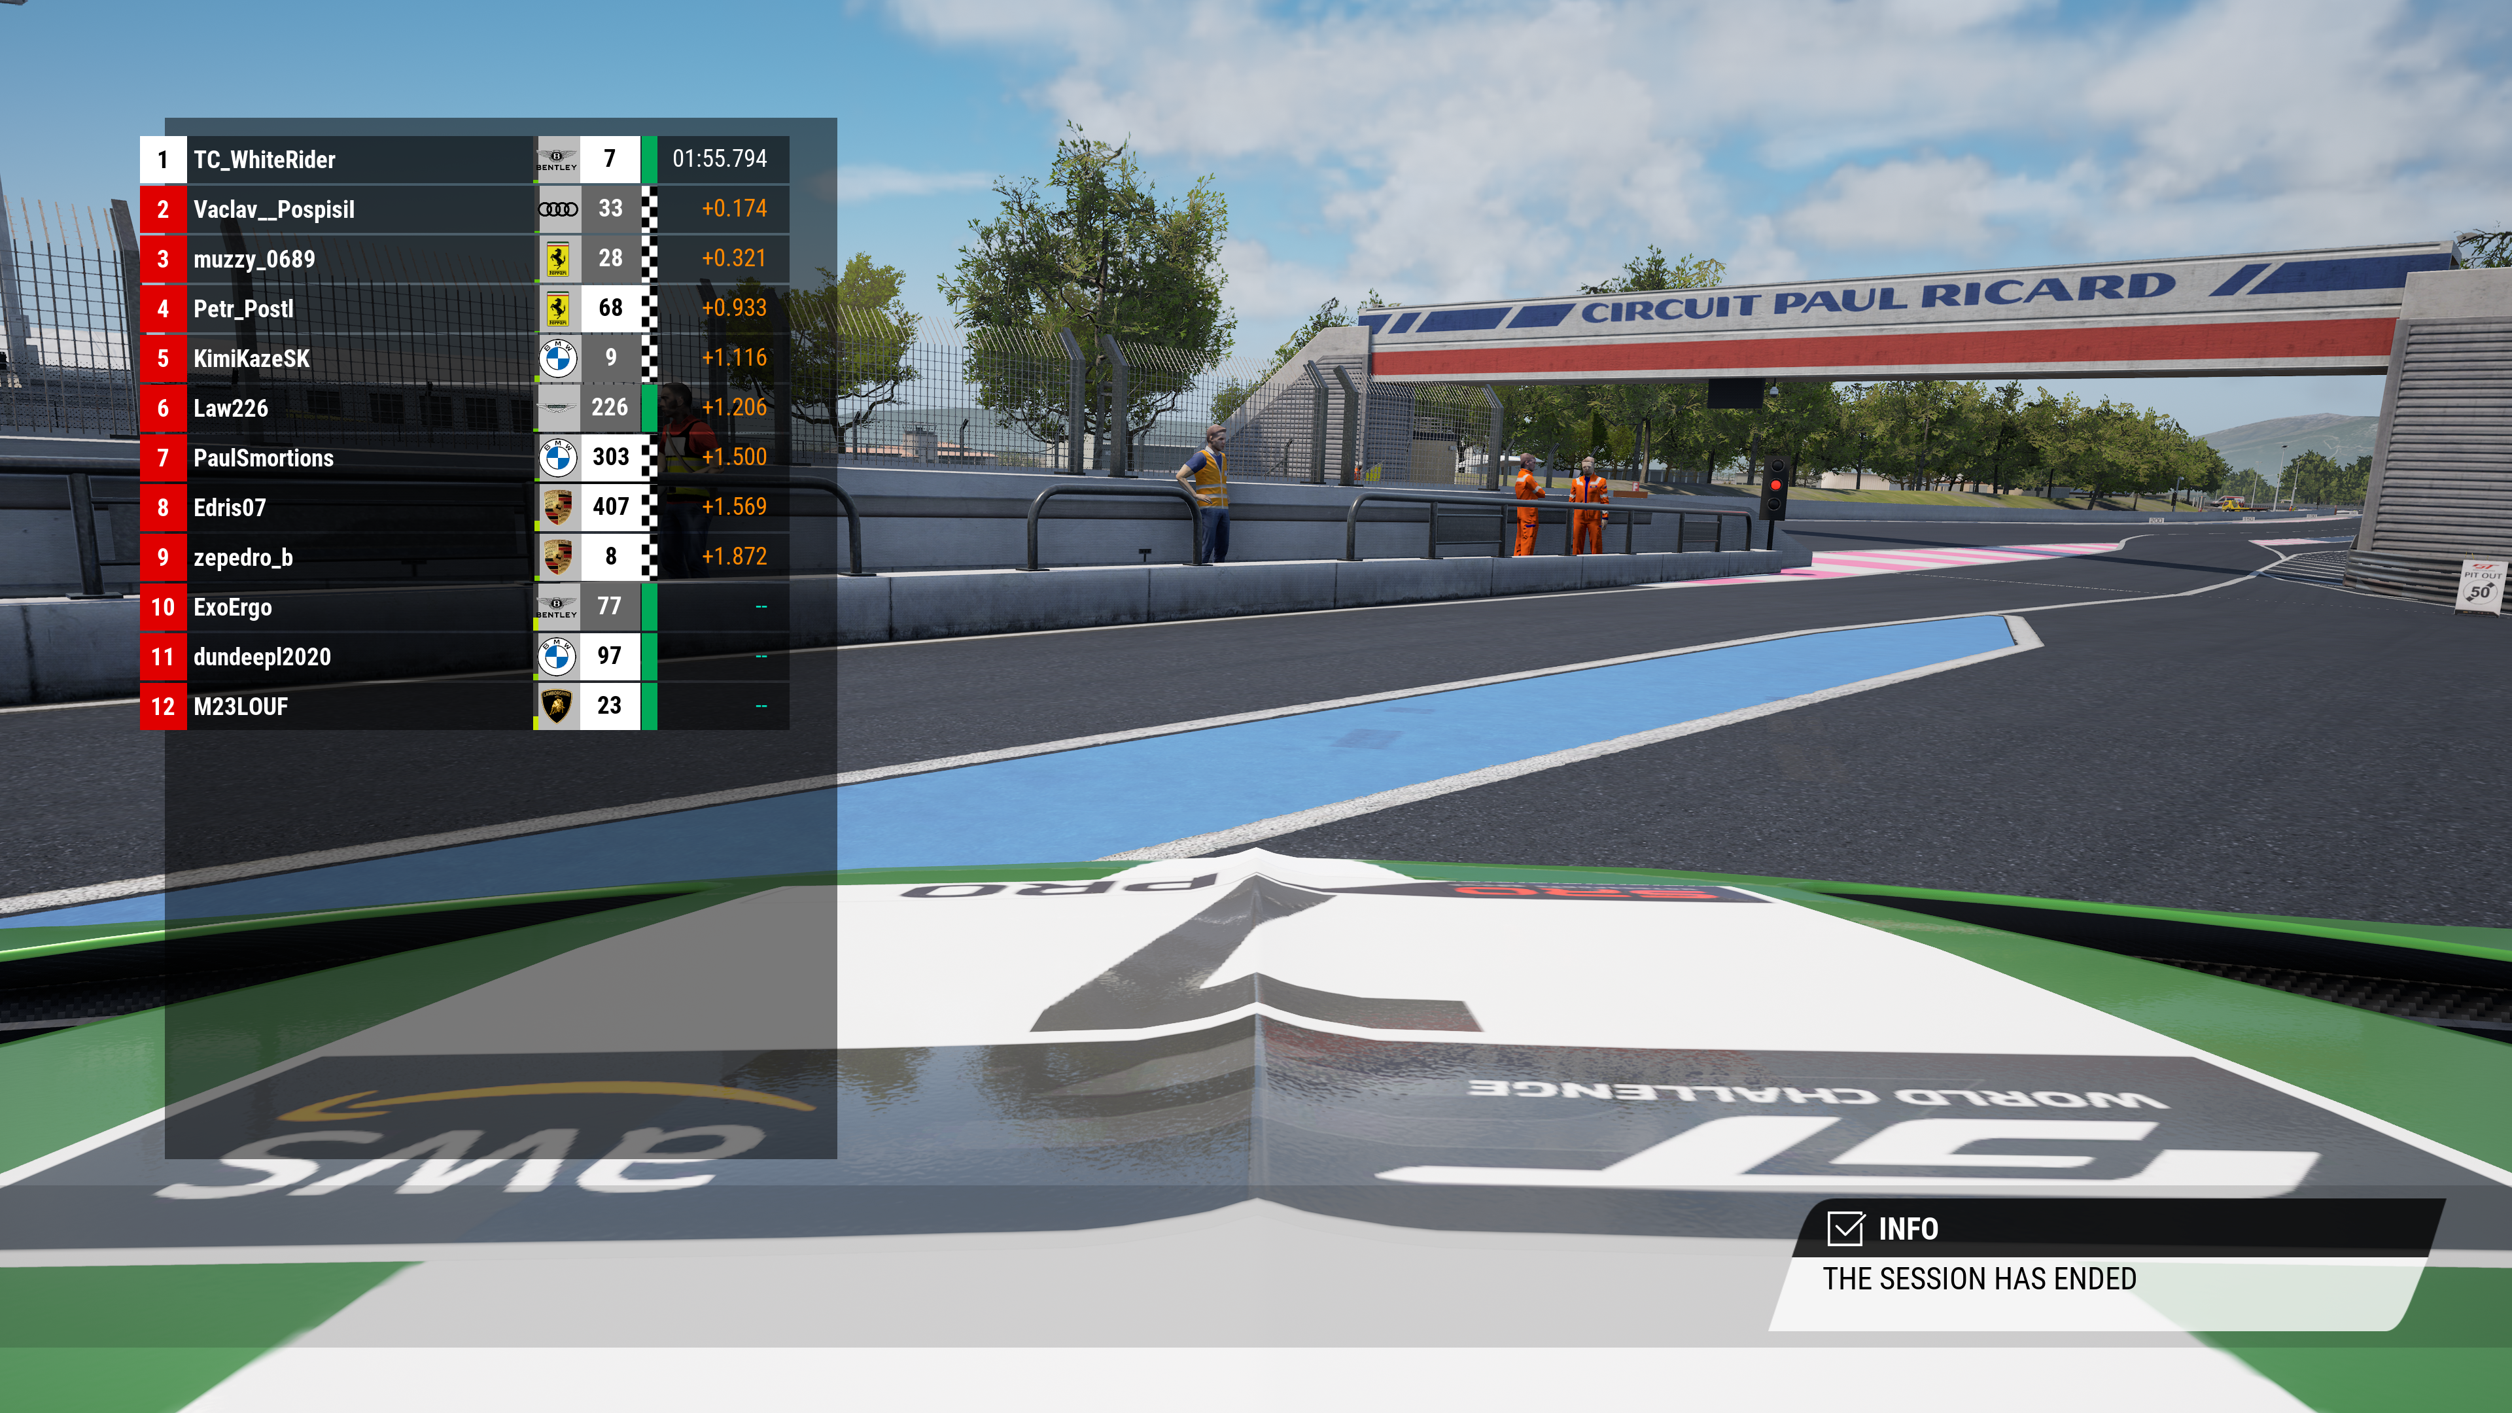Click car number 97
2512x1413 pixels.
tap(610, 656)
